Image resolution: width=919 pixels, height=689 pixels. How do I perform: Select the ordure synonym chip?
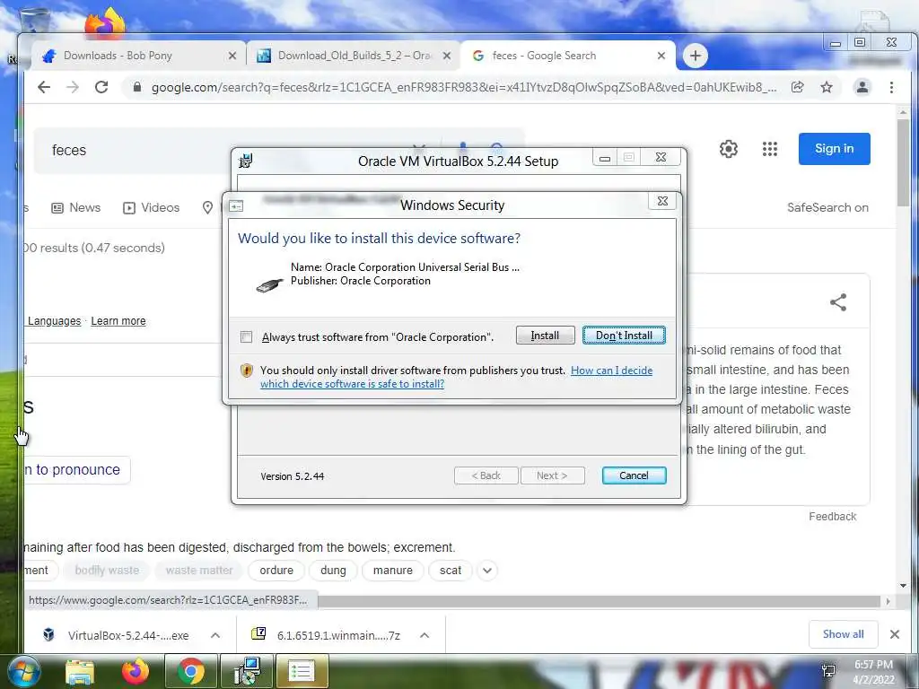coord(276,570)
